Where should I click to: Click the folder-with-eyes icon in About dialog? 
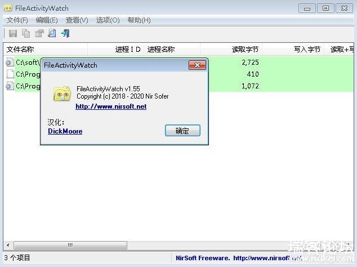coord(62,94)
